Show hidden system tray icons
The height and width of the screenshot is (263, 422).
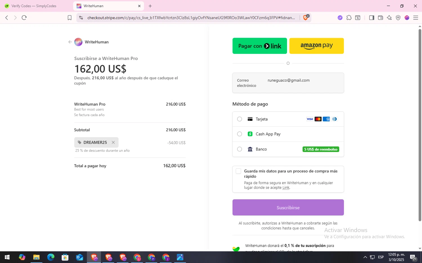tap(365, 257)
